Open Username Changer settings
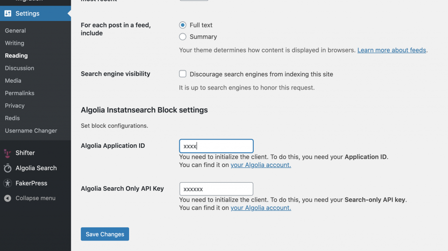Viewport: 448px width, 251px height. [x=31, y=131]
